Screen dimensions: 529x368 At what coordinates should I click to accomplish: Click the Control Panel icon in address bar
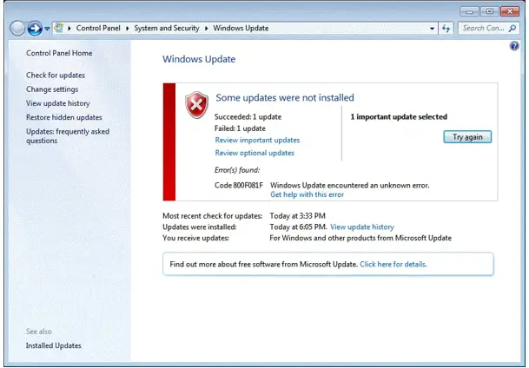point(59,28)
